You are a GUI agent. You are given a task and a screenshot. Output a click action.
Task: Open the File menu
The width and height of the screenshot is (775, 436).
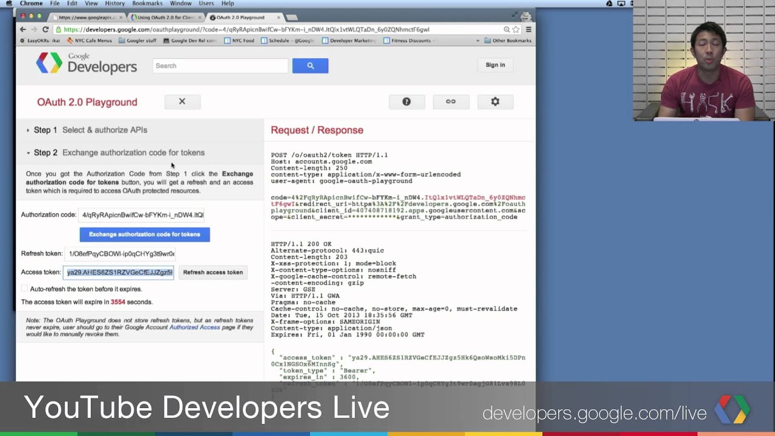pyautogui.click(x=54, y=4)
